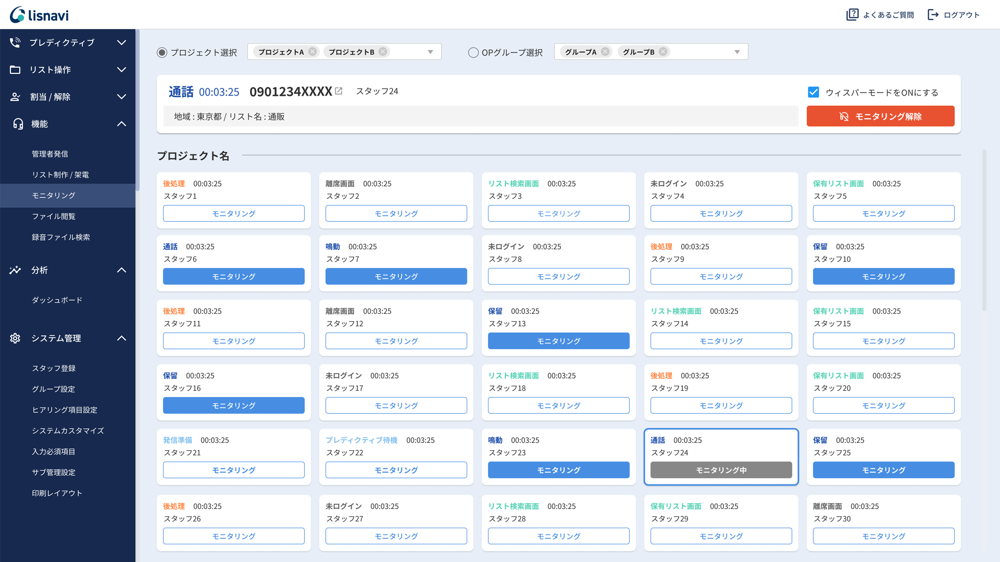Go to ダッシュボード in sidebar
Screen dimensions: 1000x562
coord(57,300)
